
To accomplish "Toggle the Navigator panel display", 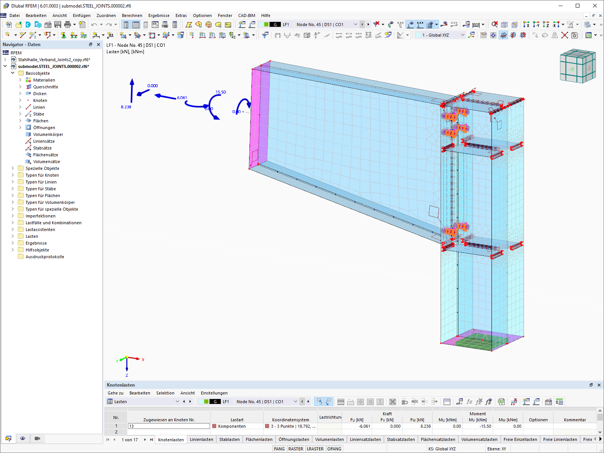I will point(126,25).
